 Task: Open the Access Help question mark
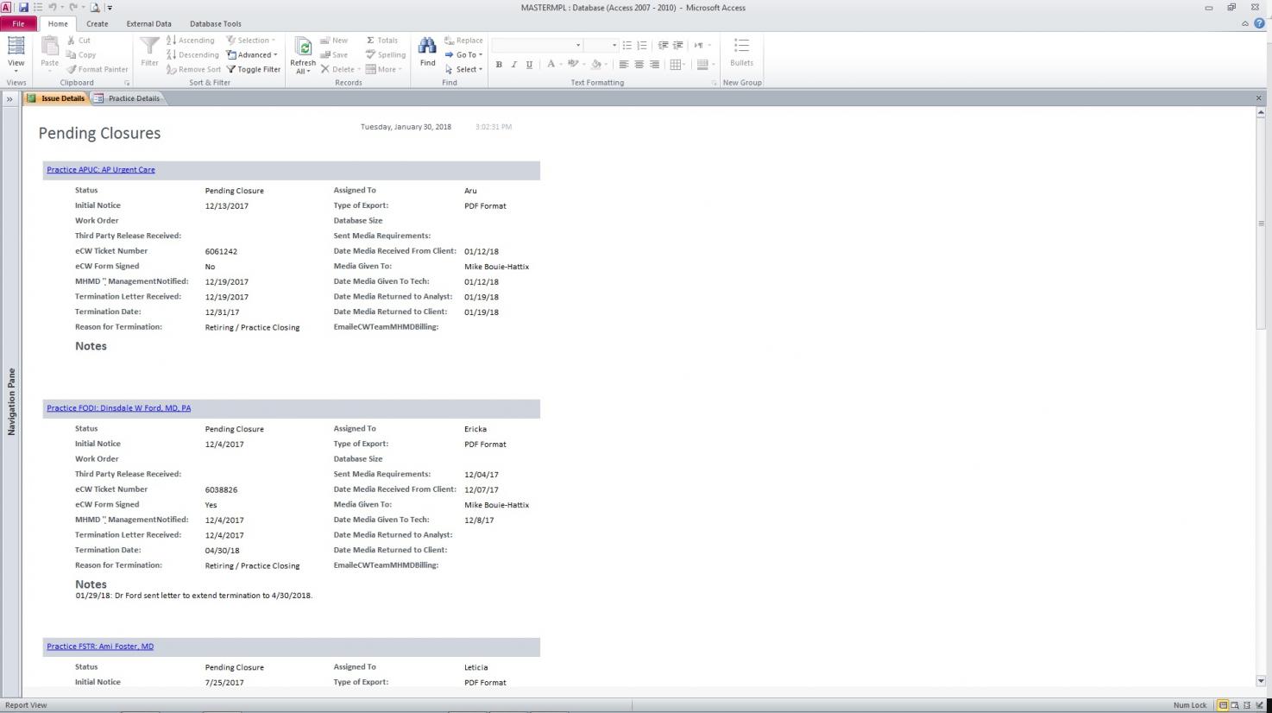(1259, 23)
